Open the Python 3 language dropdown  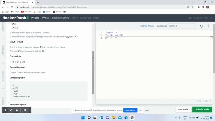click(x=182, y=26)
